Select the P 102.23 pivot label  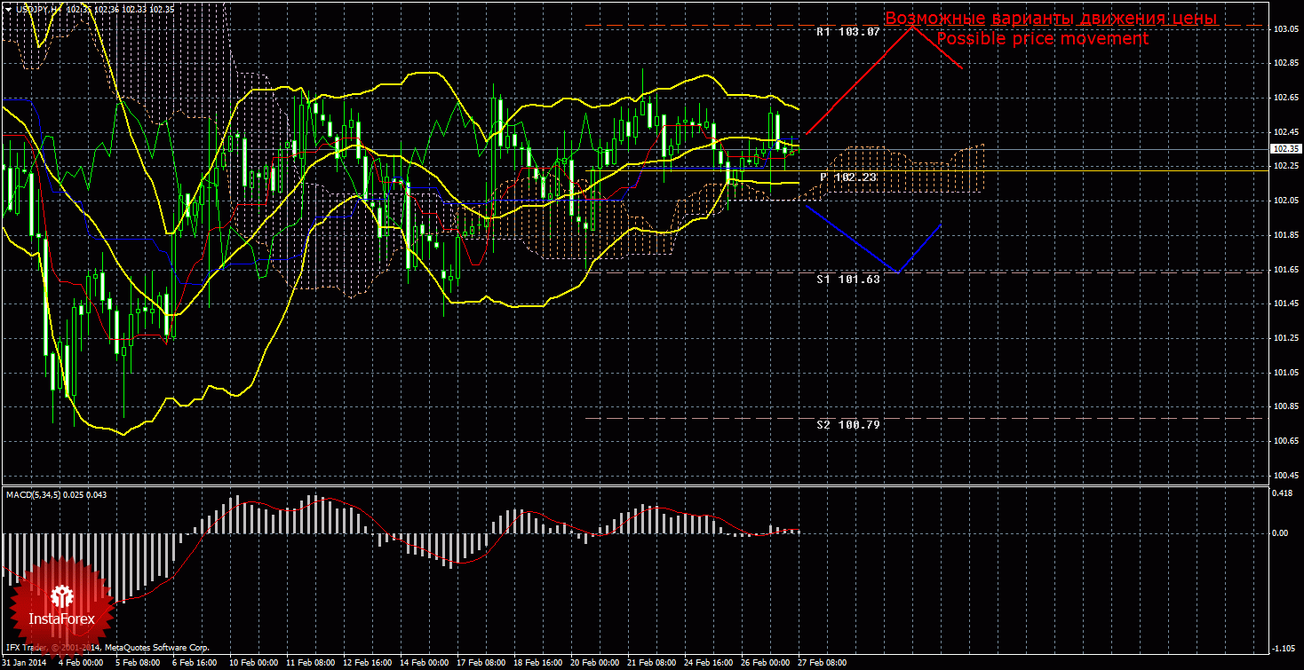(x=847, y=177)
